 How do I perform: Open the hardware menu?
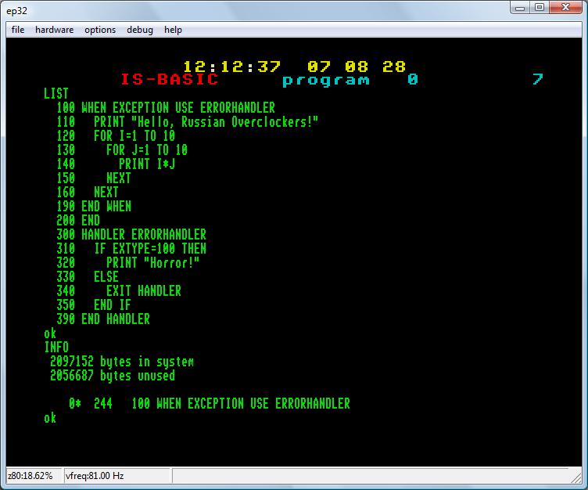coord(55,30)
